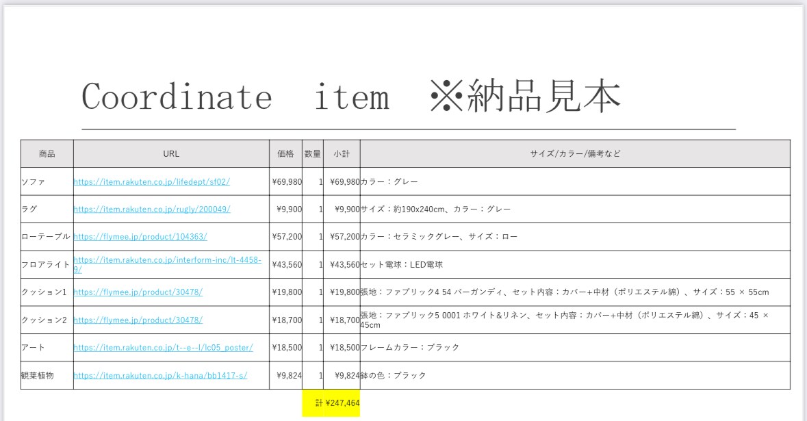Click ¥43,560 in the 価格 column
807x421 pixels.
[x=287, y=264]
